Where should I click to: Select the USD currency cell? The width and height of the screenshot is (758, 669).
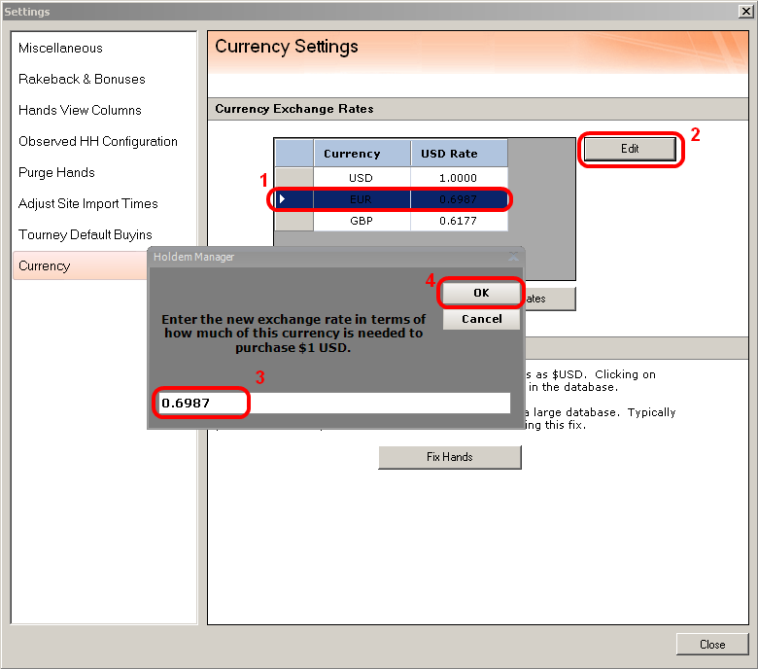point(362,178)
